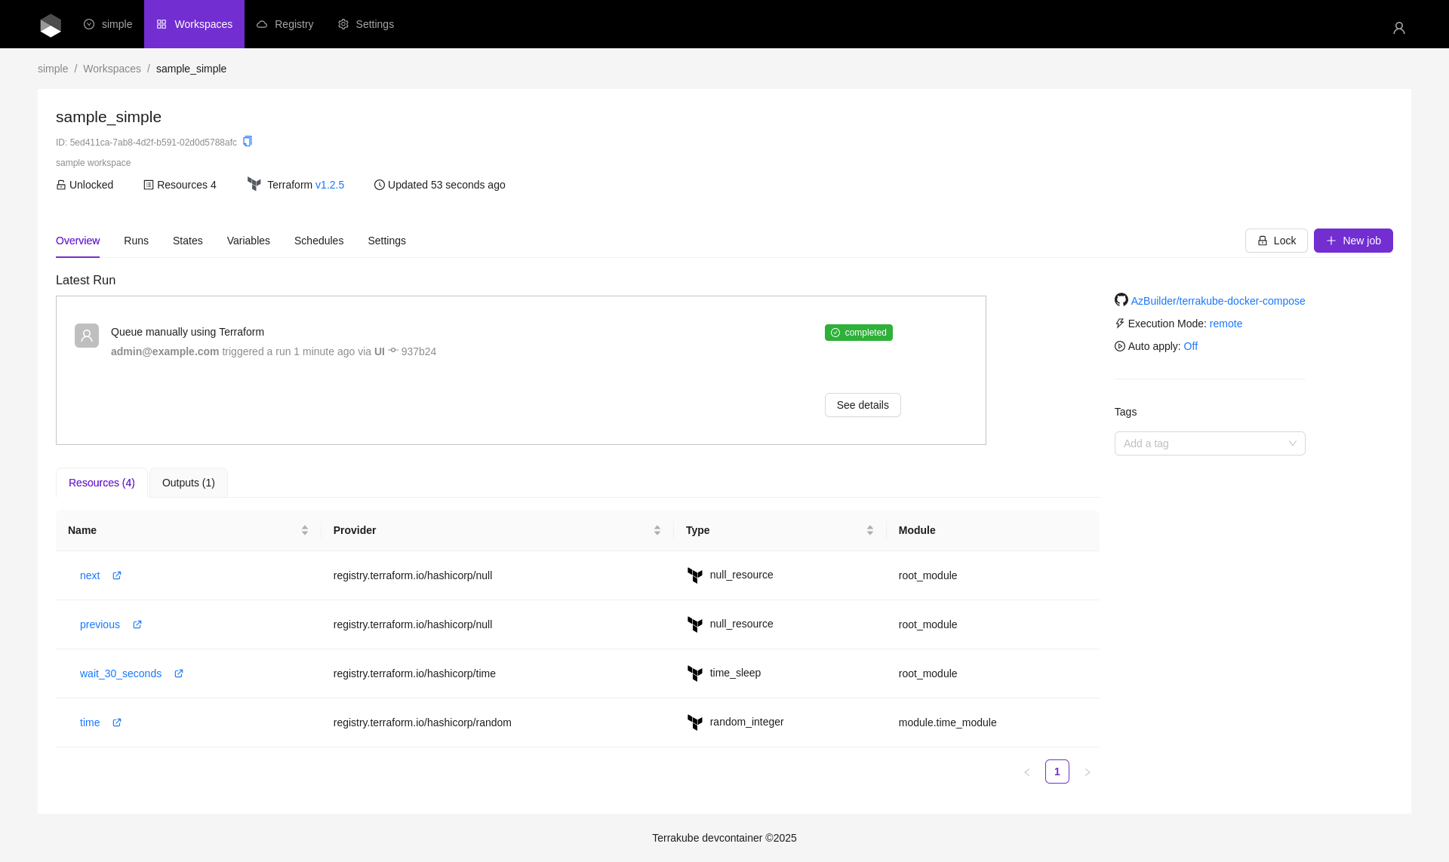
Task: Open external link icon beside 'wait_30_seconds'
Action: [x=179, y=673]
